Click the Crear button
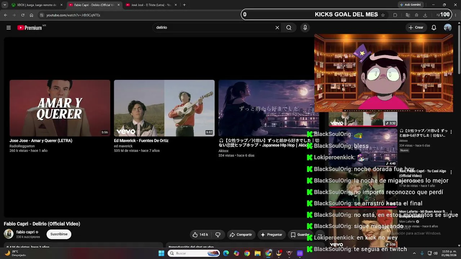Screen dimensions: 461x259 [416, 28]
